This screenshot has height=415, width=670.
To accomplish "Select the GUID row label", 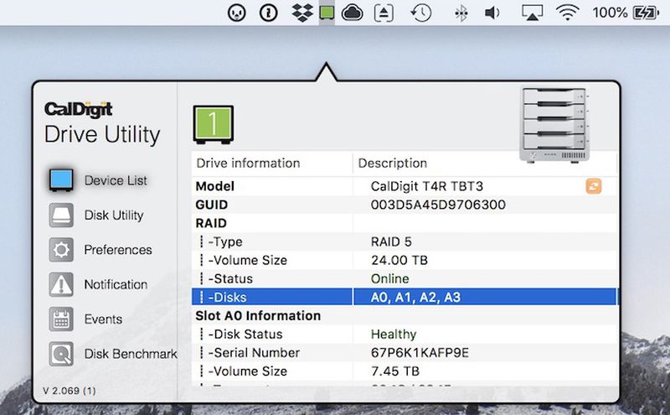I will click(x=212, y=205).
